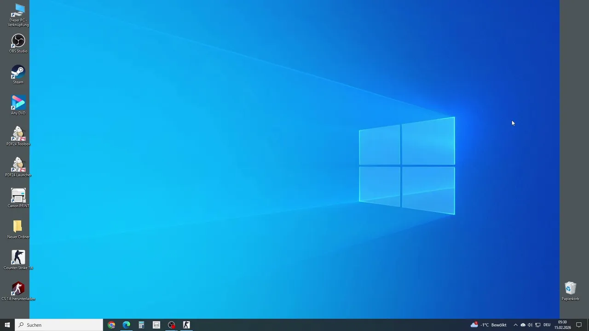Open the weather widget showing -1°C Bewölkt
The height and width of the screenshot is (331, 589).
[488, 325]
